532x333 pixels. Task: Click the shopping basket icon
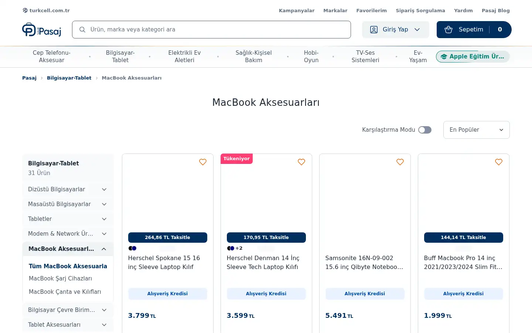click(x=449, y=30)
